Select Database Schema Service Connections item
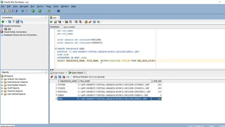 tap(20, 35)
